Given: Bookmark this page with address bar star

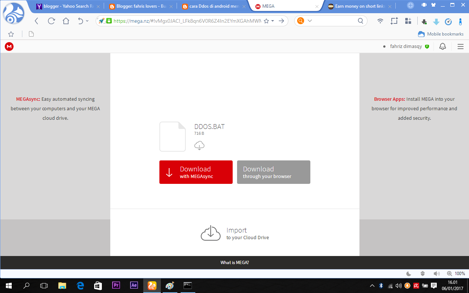Looking at the screenshot, I should click(266, 21).
